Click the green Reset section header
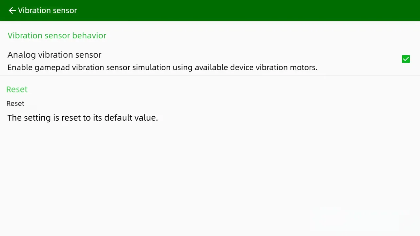 17,89
